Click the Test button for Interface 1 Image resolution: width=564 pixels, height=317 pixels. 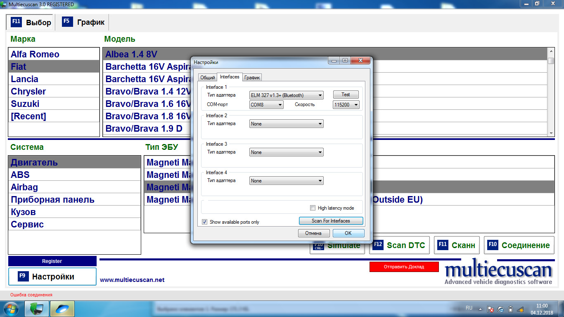pos(346,95)
